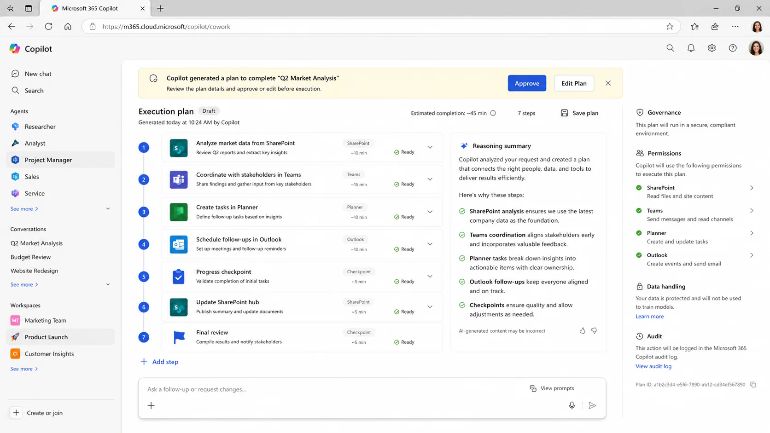Image resolution: width=770 pixels, height=433 pixels.
Task: Open the Customer Insights workspace
Action: 60,354
